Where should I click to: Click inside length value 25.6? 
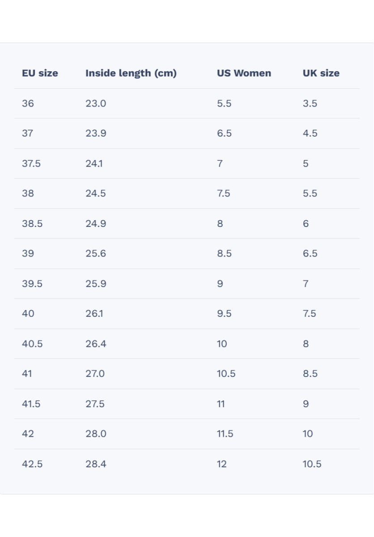tap(96, 253)
